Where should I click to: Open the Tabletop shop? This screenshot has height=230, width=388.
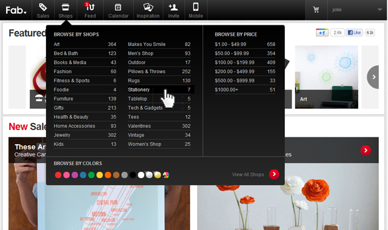[159, 99]
